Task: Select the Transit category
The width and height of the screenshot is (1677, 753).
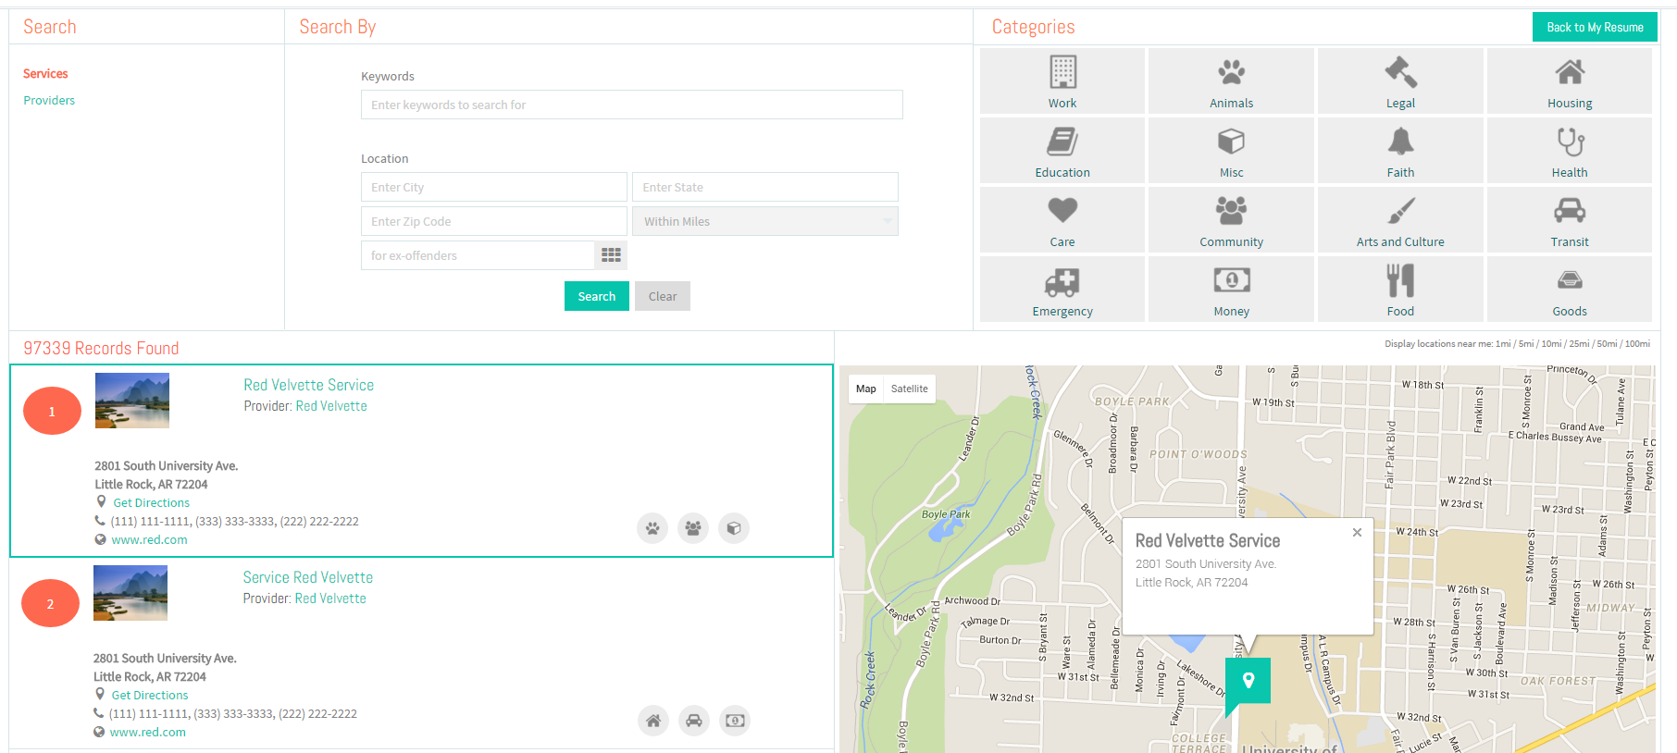Action: tap(1570, 220)
